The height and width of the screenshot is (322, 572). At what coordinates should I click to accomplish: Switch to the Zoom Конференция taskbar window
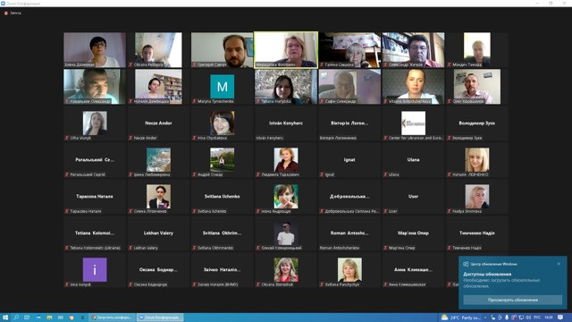[x=160, y=318]
